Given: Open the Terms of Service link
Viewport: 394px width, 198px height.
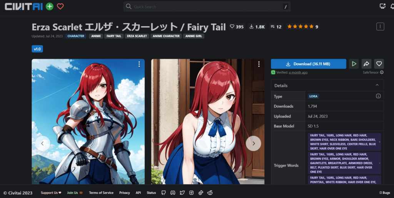Looking at the screenshot, I should (x=101, y=193).
